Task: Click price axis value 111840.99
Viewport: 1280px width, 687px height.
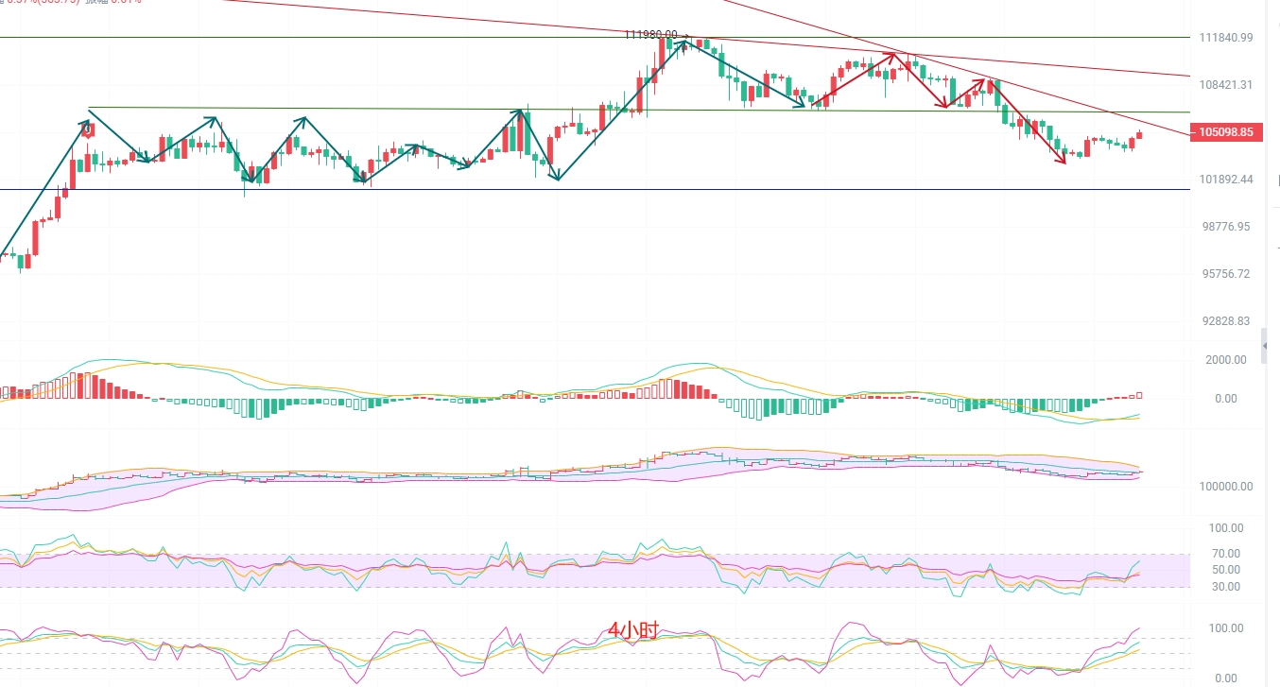Action: tap(1226, 38)
